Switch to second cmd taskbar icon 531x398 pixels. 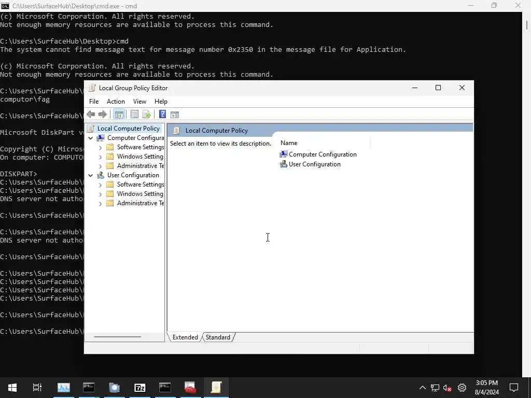click(x=165, y=388)
